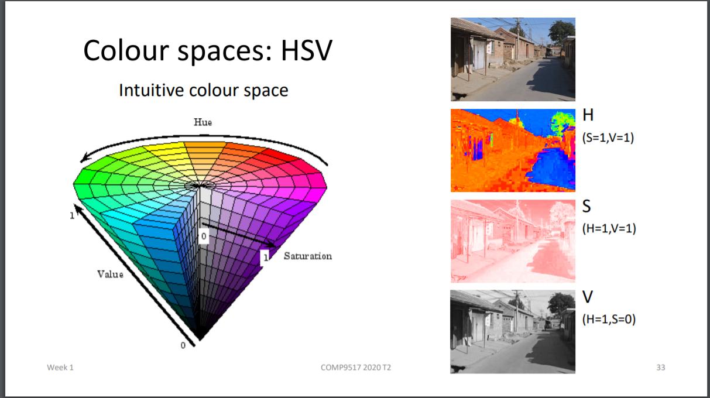
Task: Click the subtitle "Intuitive colour space"
Action: tap(203, 91)
